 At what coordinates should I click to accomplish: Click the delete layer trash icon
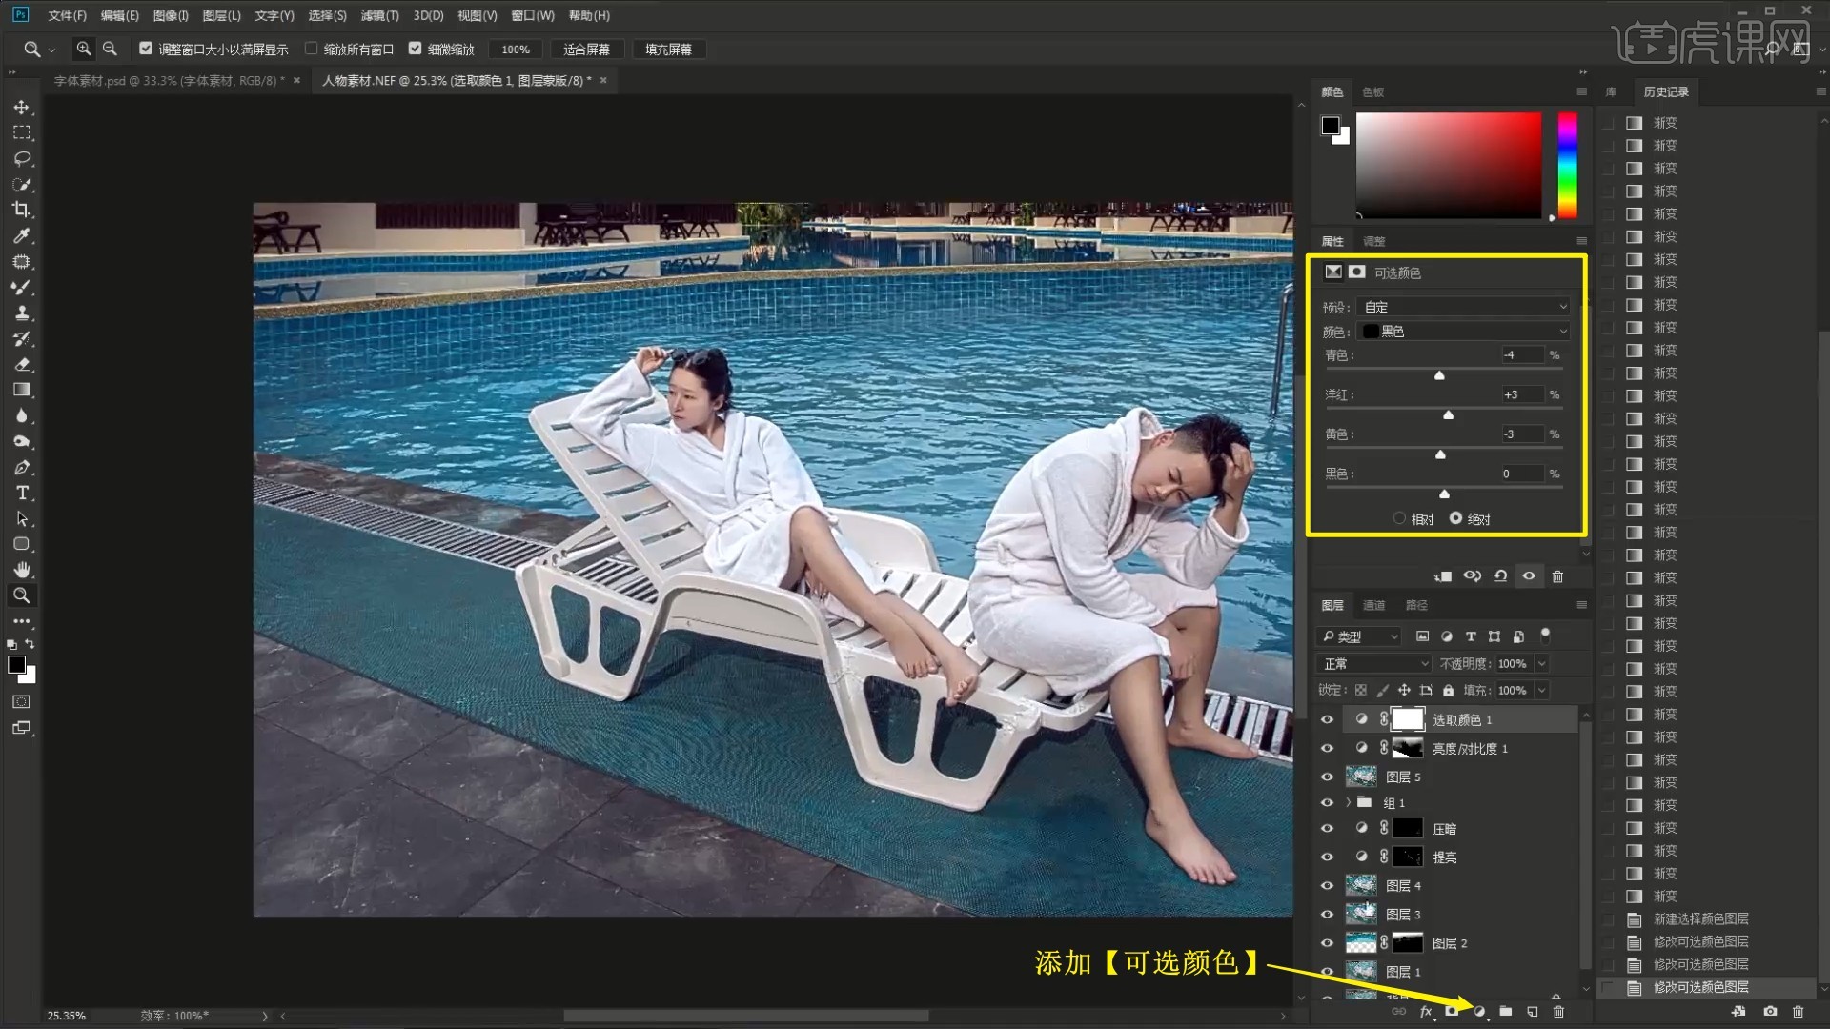tap(1558, 1011)
